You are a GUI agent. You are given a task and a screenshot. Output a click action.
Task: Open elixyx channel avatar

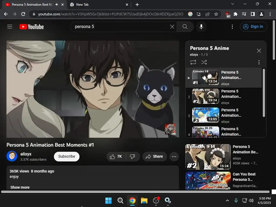click(x=12, y=156)
